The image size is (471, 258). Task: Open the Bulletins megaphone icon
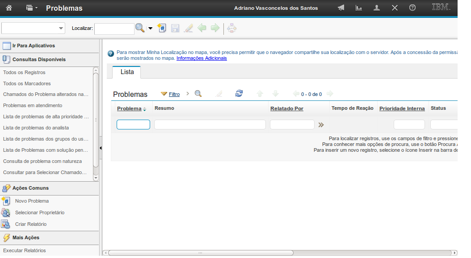pyautogui.click(x=341, y=8)
